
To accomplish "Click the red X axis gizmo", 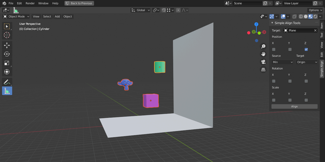I will (249, 33).
